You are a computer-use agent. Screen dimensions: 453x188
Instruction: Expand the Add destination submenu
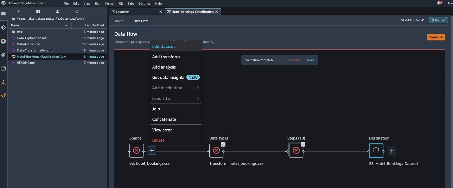coord(176,88)
